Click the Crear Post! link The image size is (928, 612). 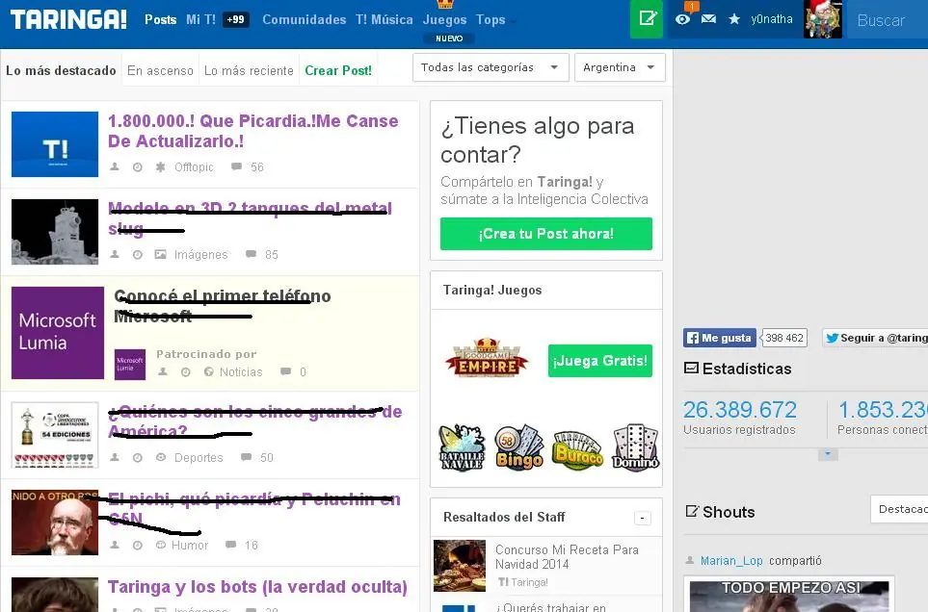(x=338, y=70)
